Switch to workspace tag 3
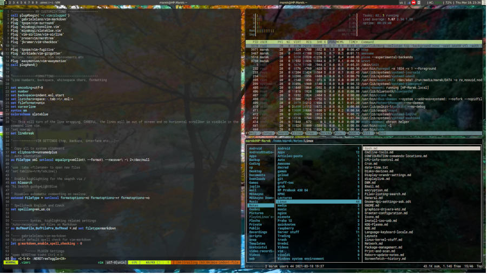Screen dimensions: 487x274 14,2
